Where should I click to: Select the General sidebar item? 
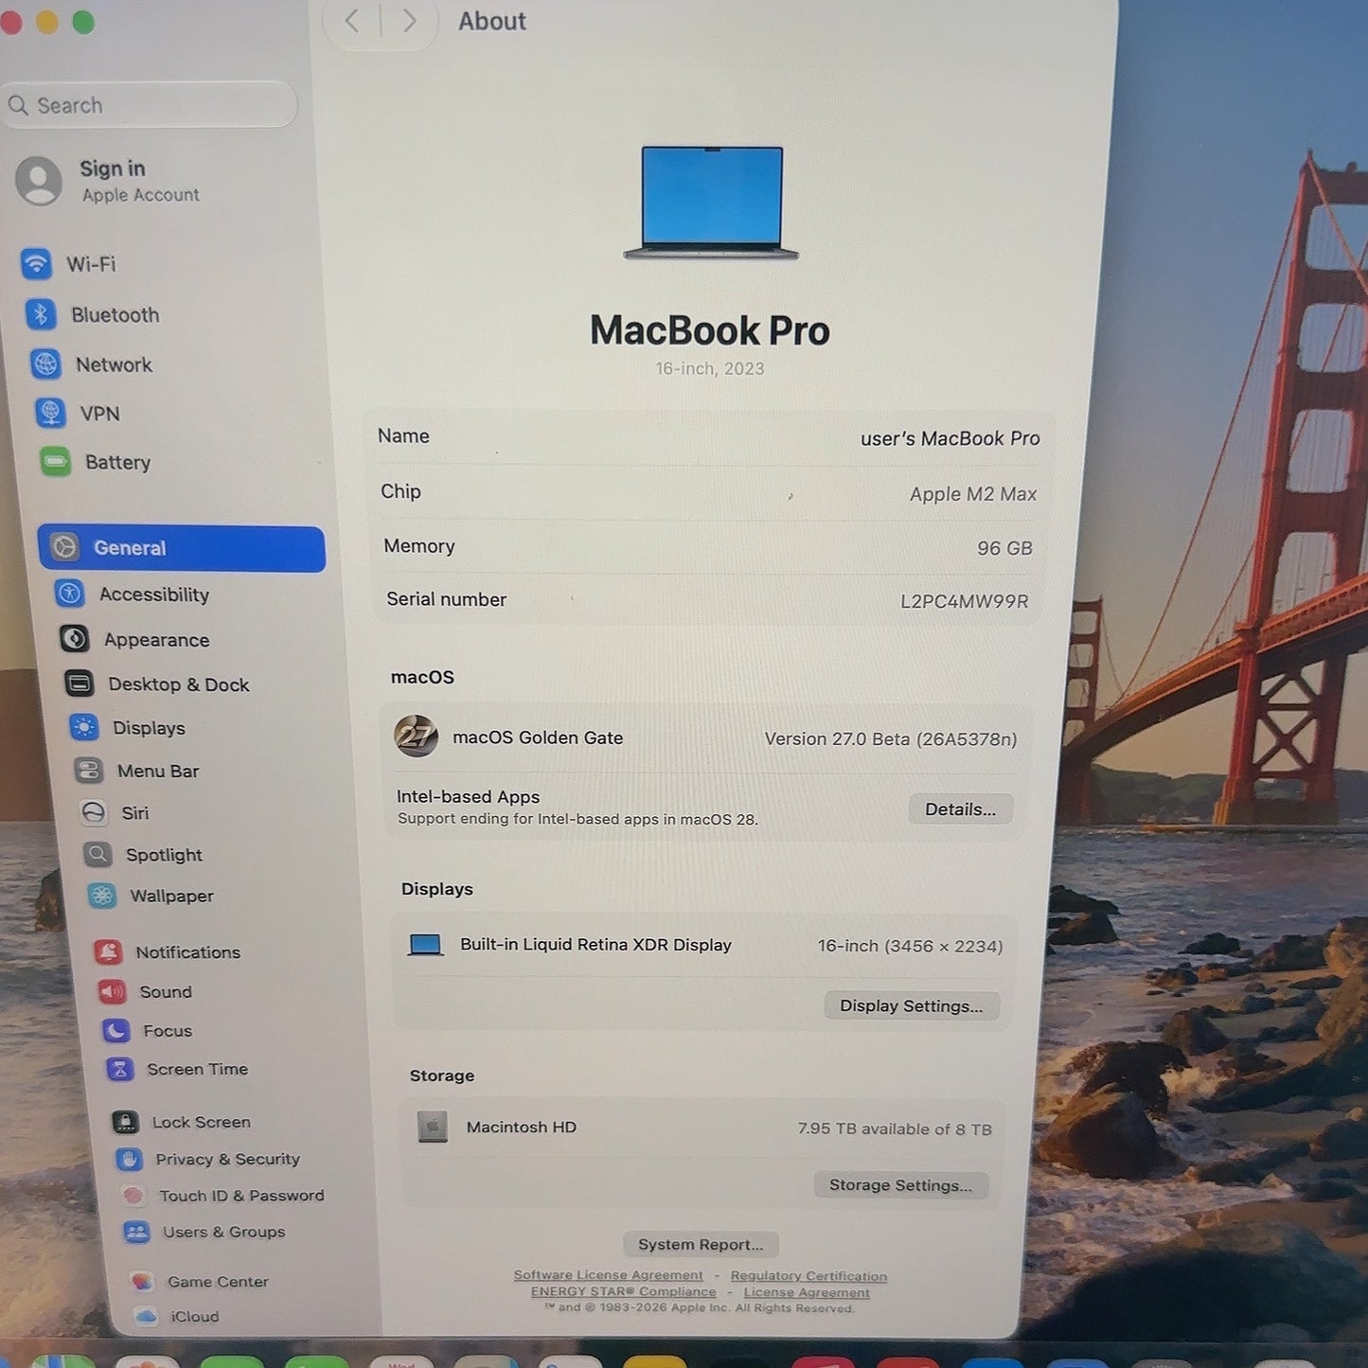tap(182, 548)
